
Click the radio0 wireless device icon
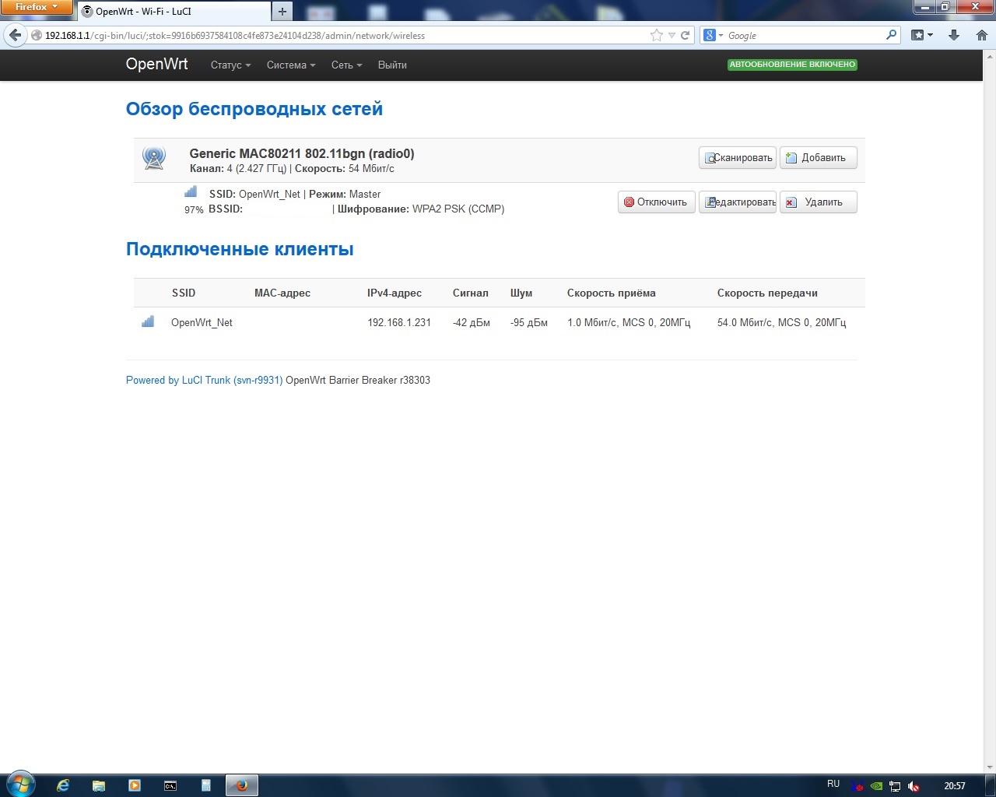(x=154, y=159)
